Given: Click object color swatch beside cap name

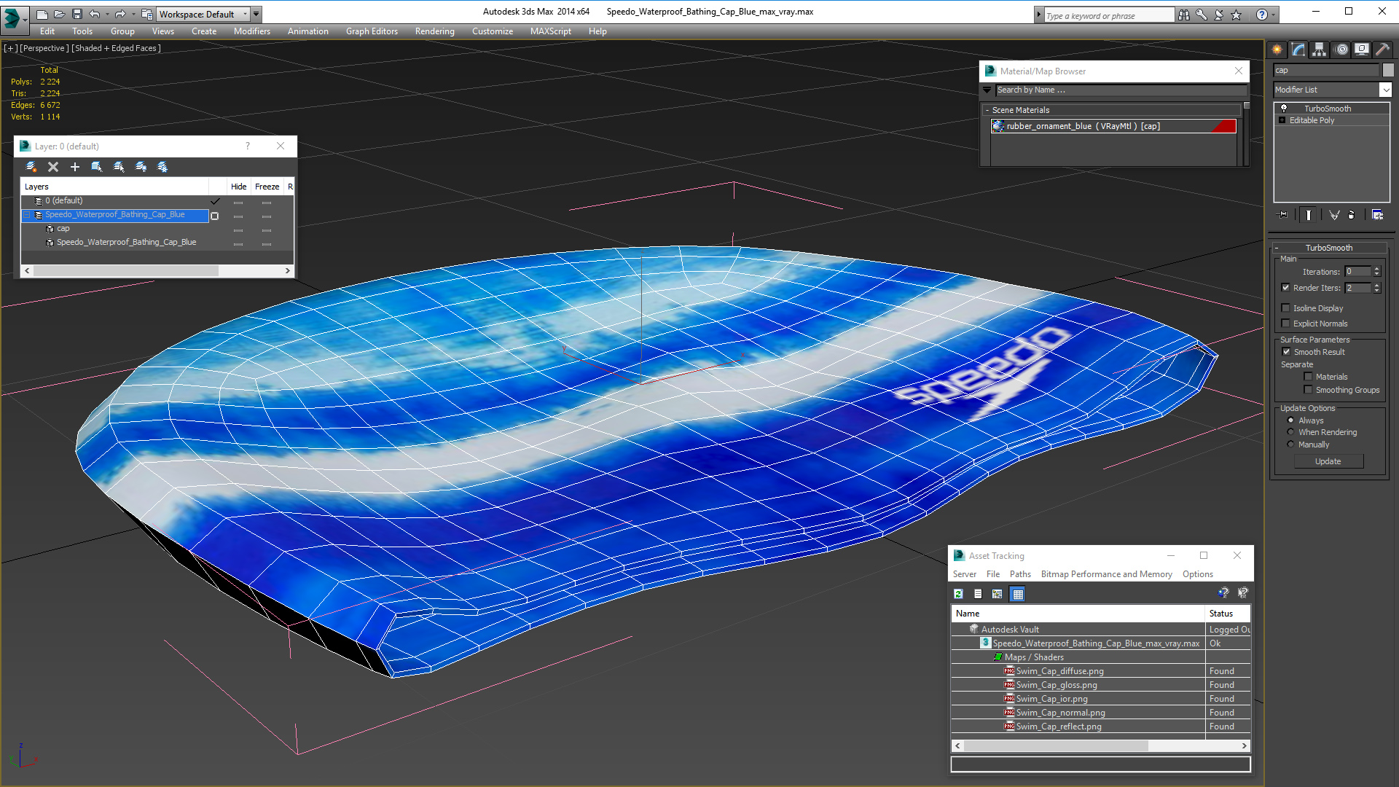Looking at the screenshot, I should pos(1388,70).
